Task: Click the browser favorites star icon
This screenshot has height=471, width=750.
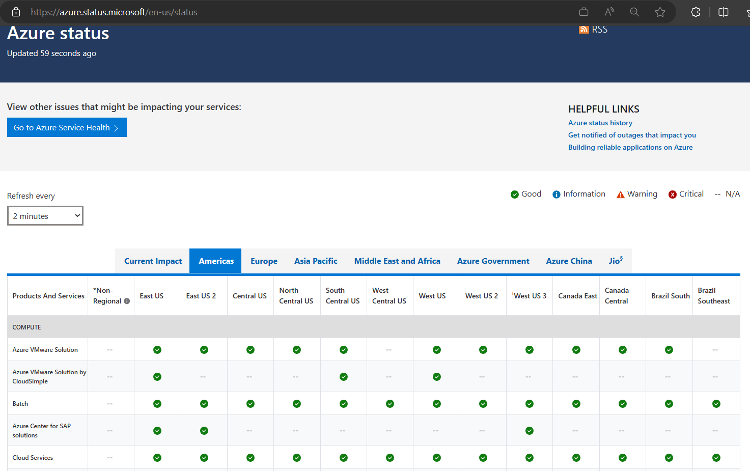Action: pyautogui.click(x=660, y=12)
